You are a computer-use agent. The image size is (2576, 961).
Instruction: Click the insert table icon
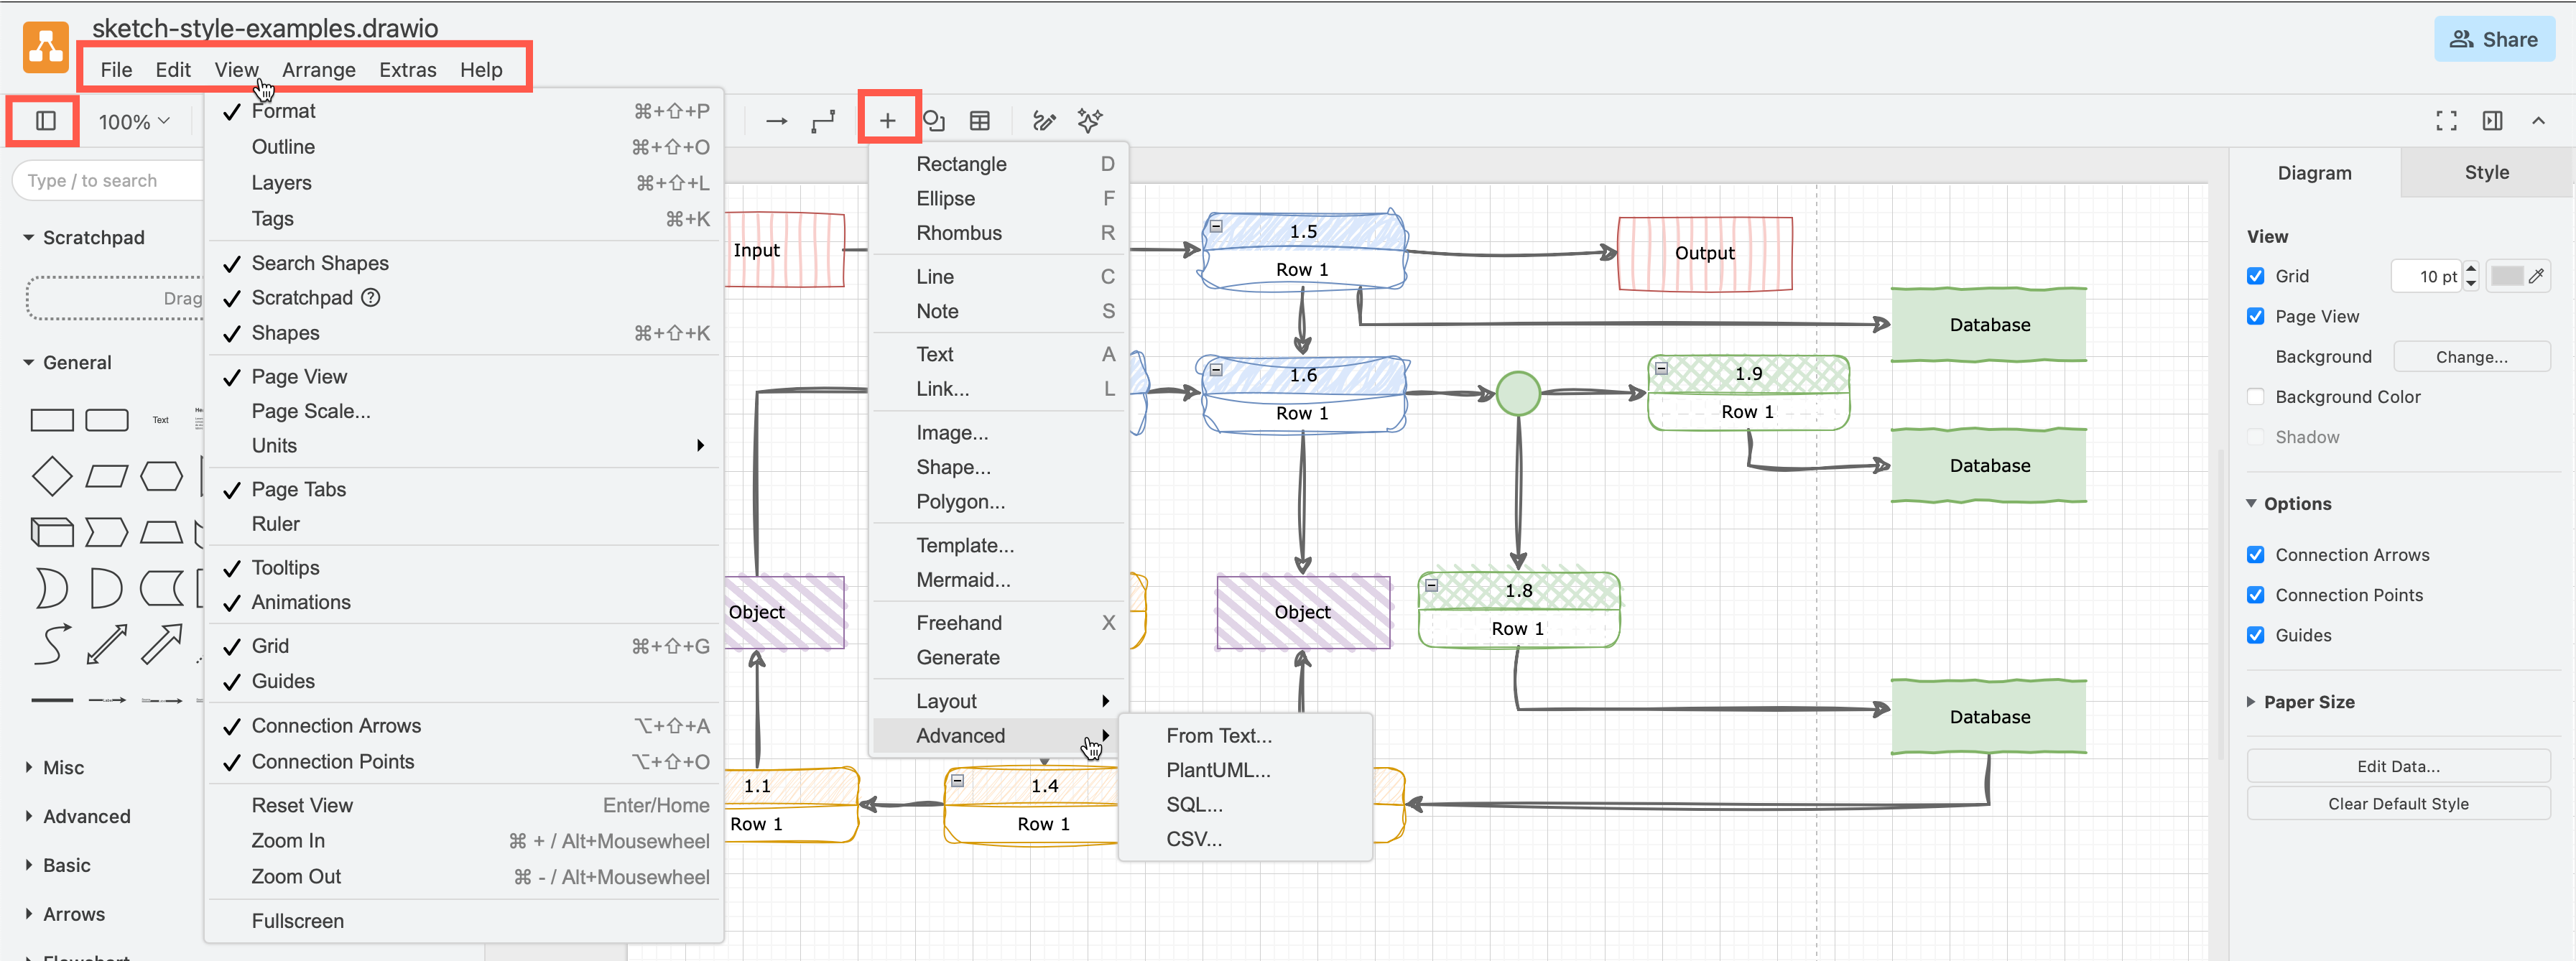click(x=980, y=121)
